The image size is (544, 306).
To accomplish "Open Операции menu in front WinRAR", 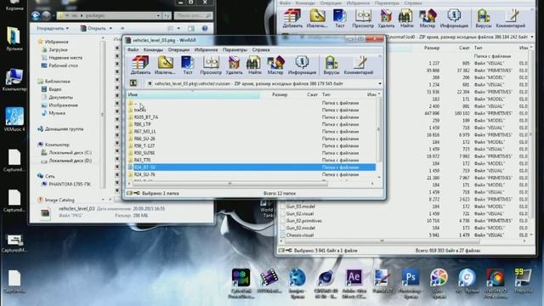I will point(178,49).
